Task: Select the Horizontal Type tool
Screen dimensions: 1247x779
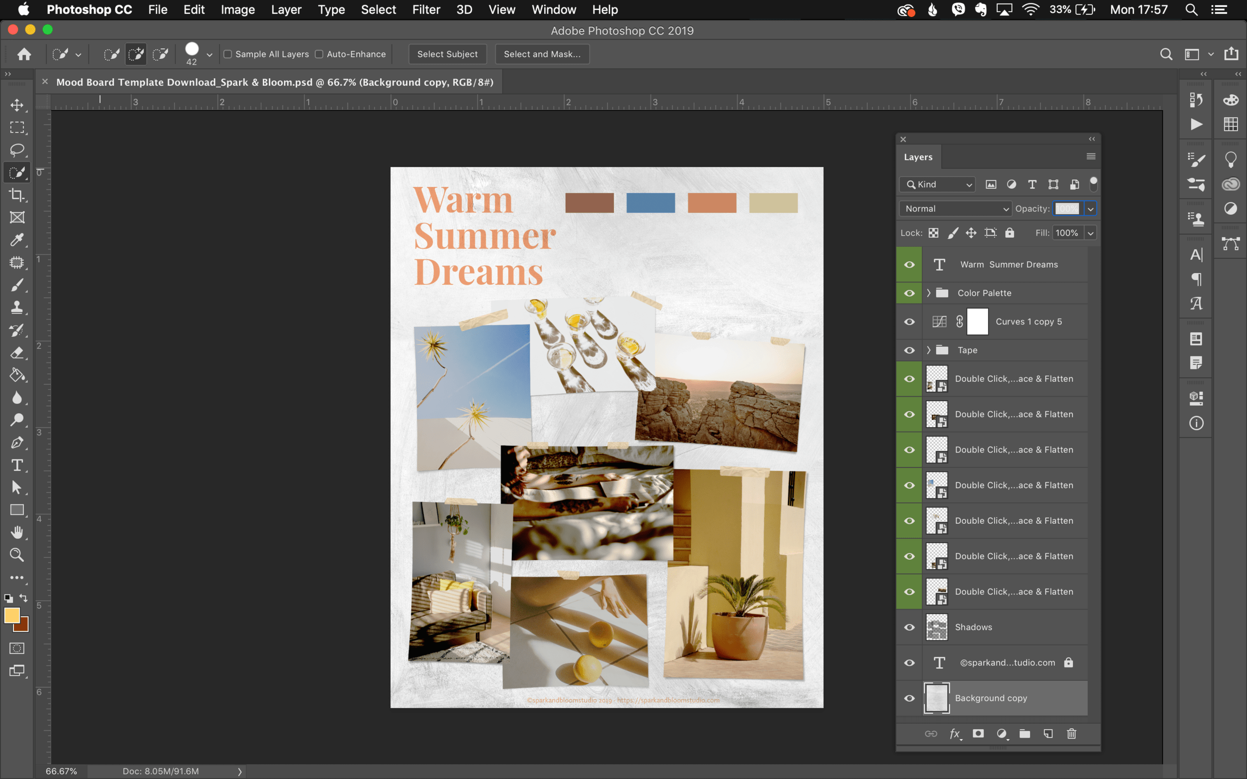Action: 17,465
